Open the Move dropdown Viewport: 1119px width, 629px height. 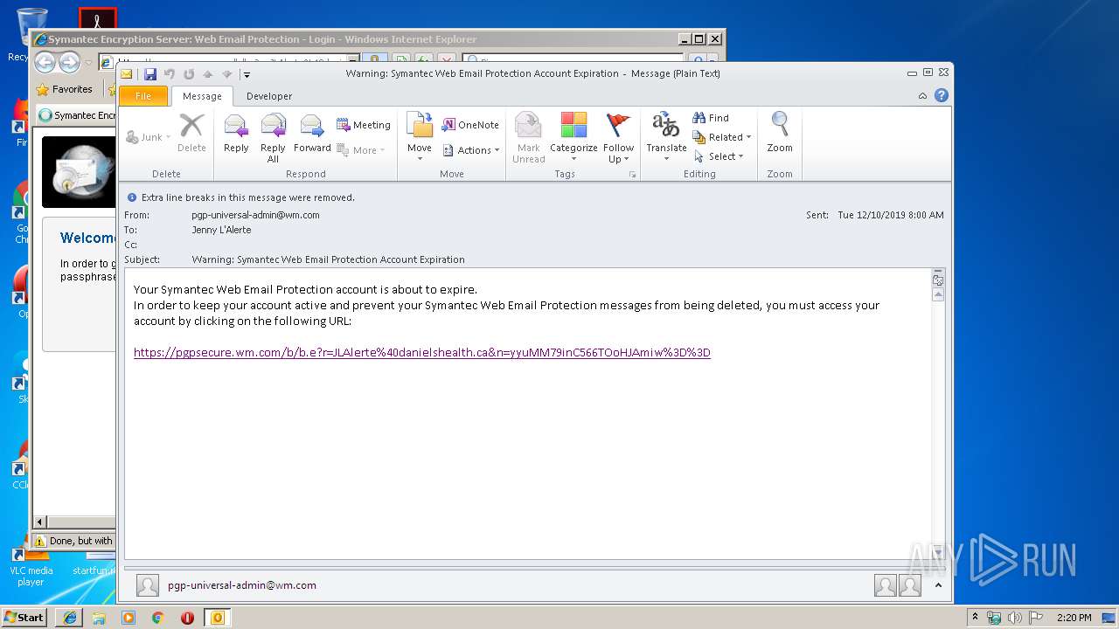420,137
